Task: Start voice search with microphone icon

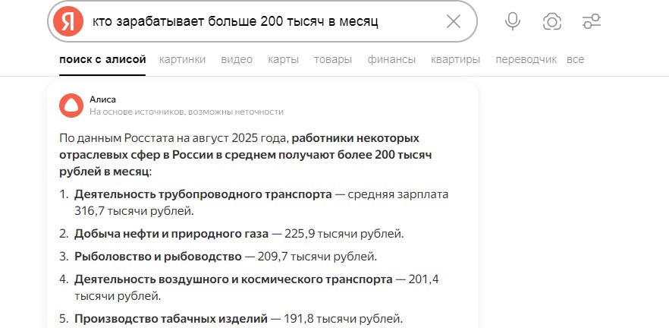Action: 513,21
